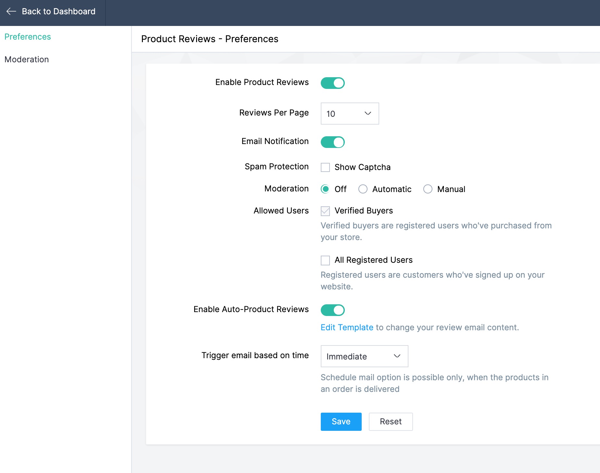This screenshot has height=473, width=600.
Task: Expand Trigger email time dropdown
Action: 364,356
